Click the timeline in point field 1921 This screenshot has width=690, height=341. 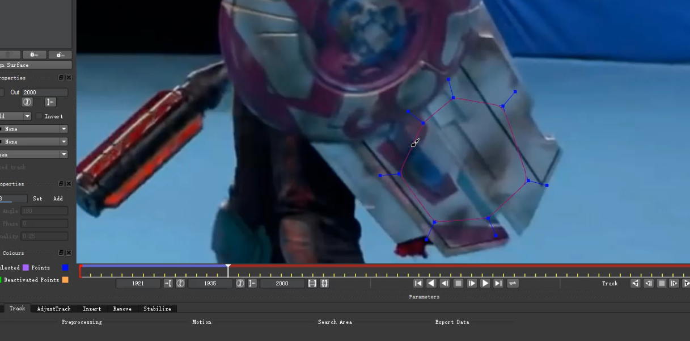pyautogui.click(x=138, y=283)
